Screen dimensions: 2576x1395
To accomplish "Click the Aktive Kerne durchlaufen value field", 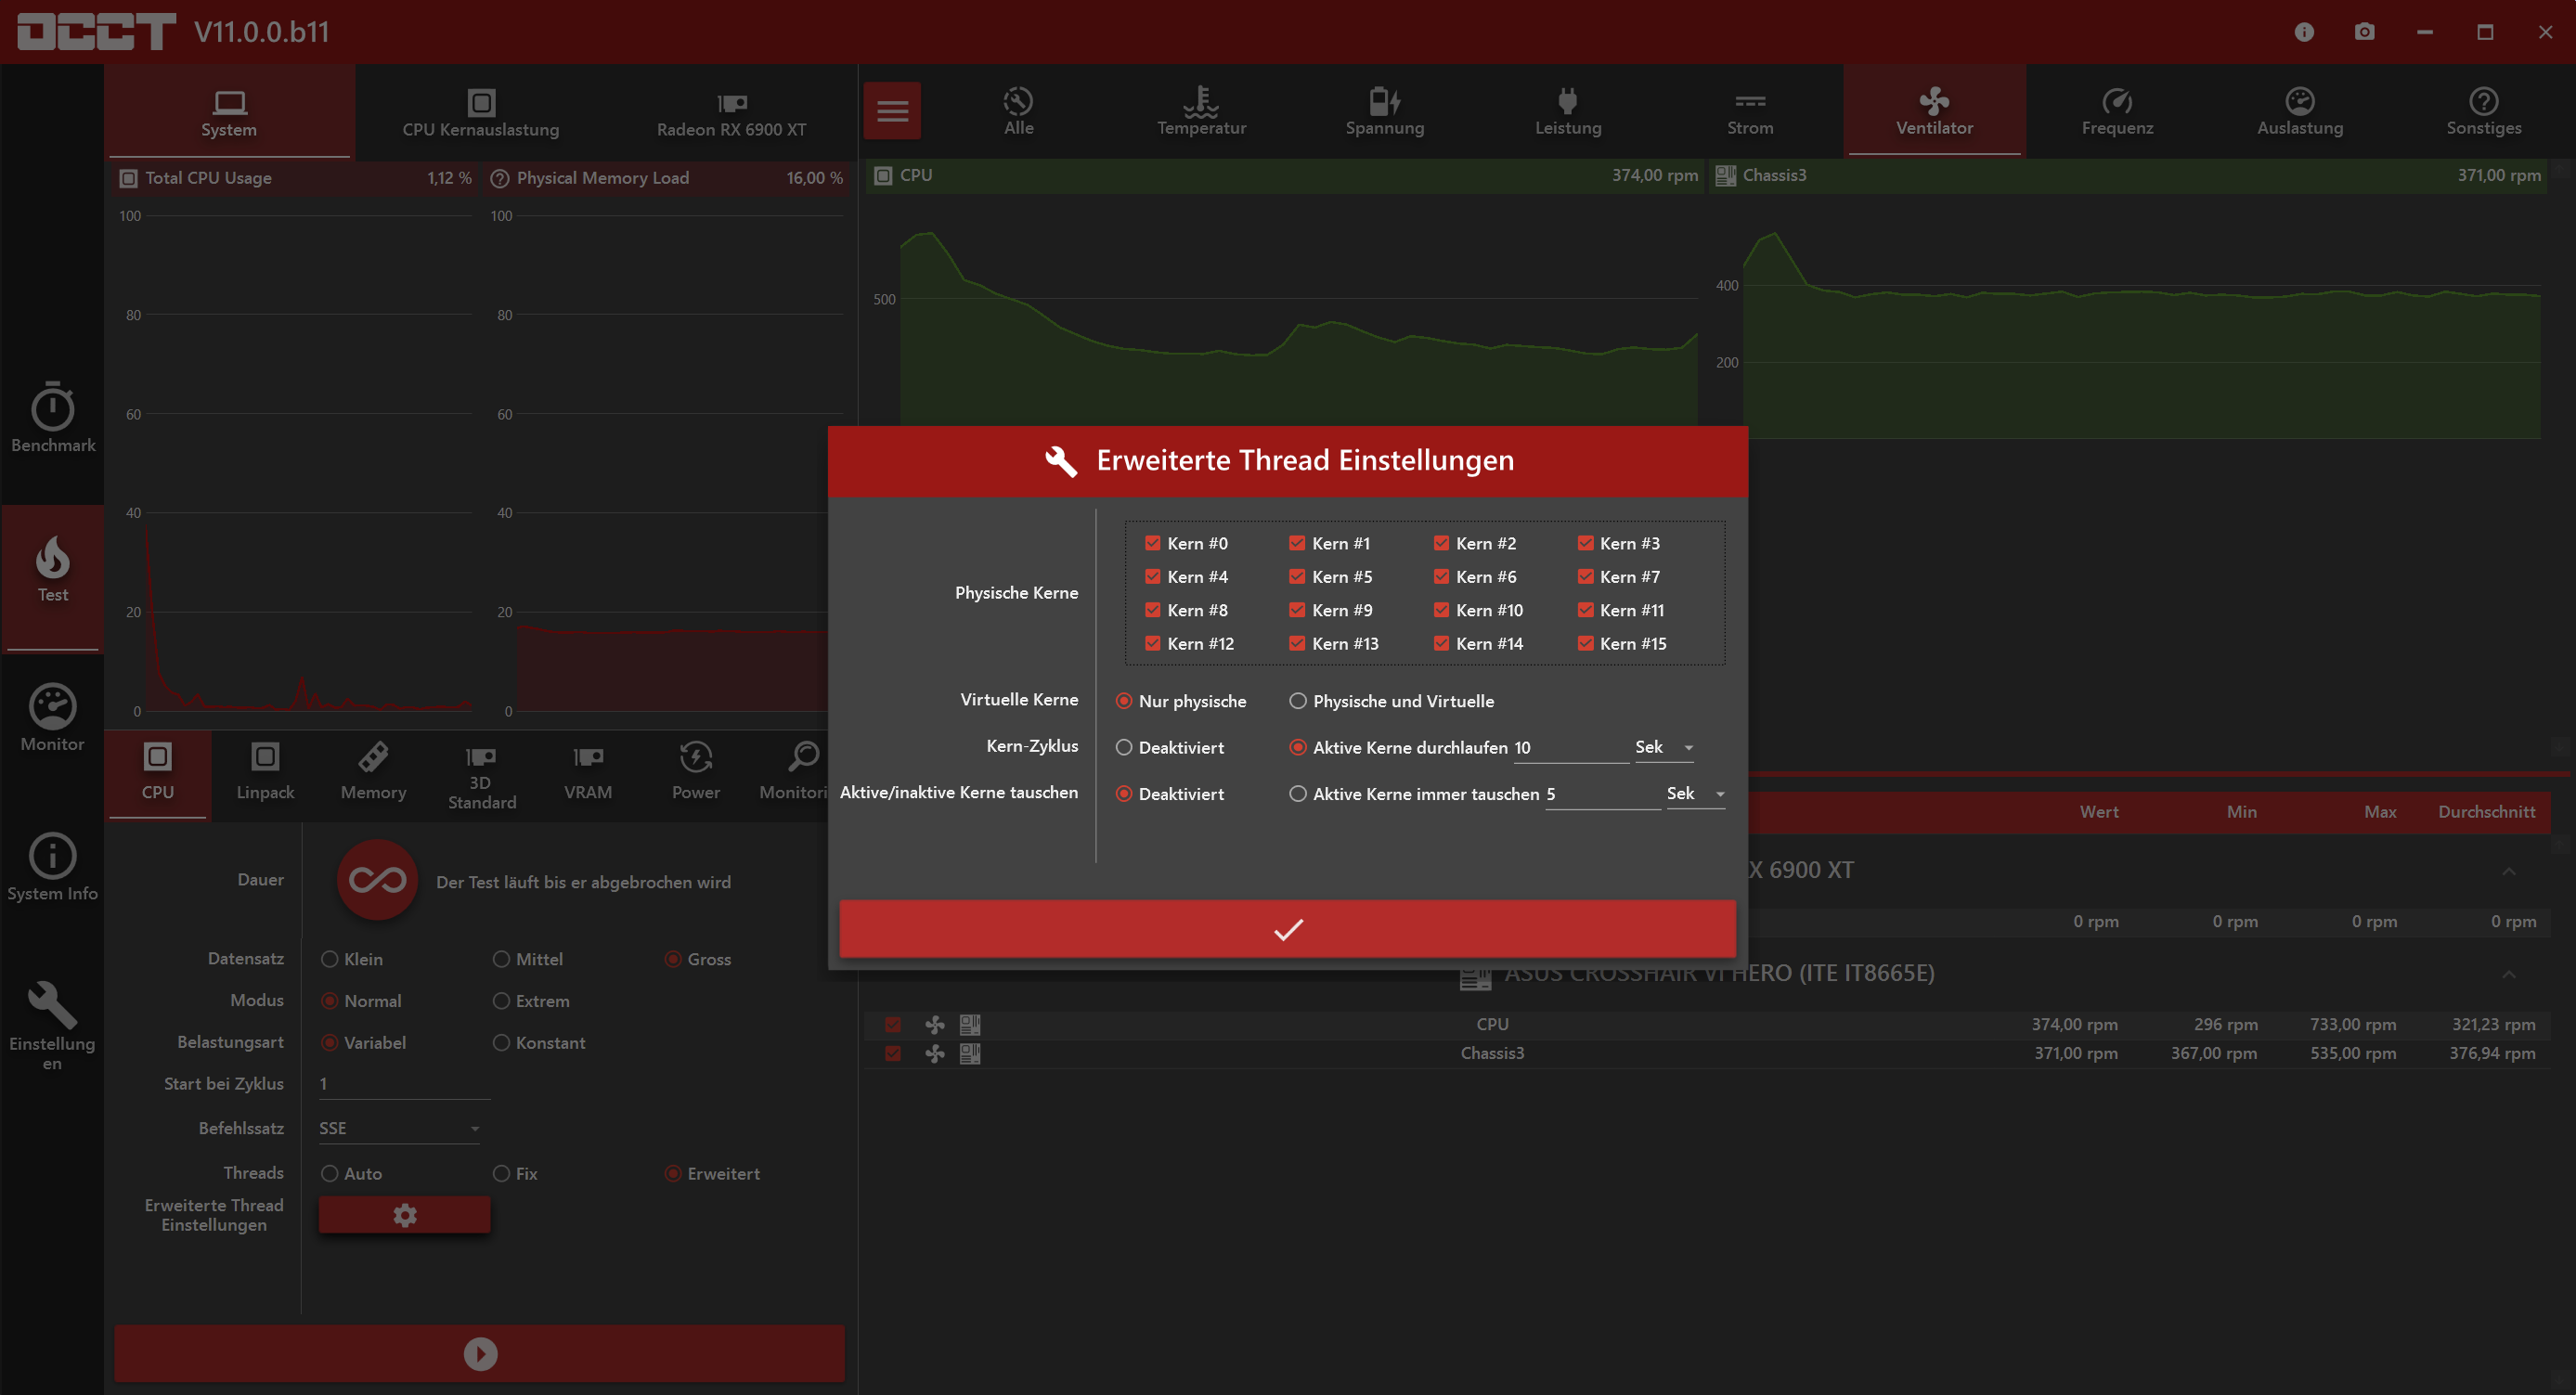I will [1570, 748].
